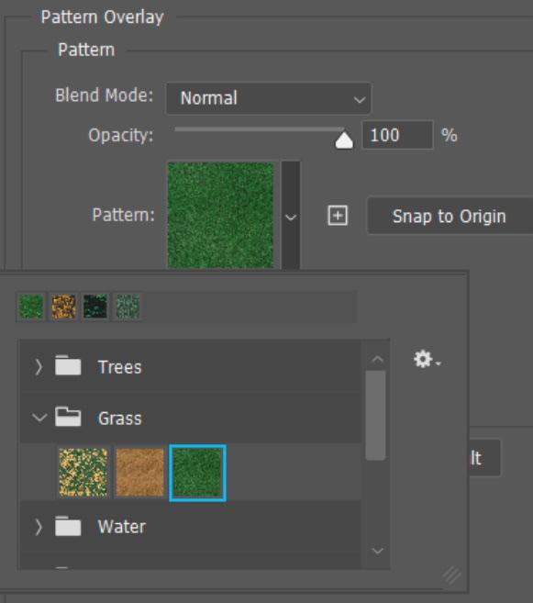Click the Trees folder icon
This screenshot has width=533, height=603.
(68, 365)
